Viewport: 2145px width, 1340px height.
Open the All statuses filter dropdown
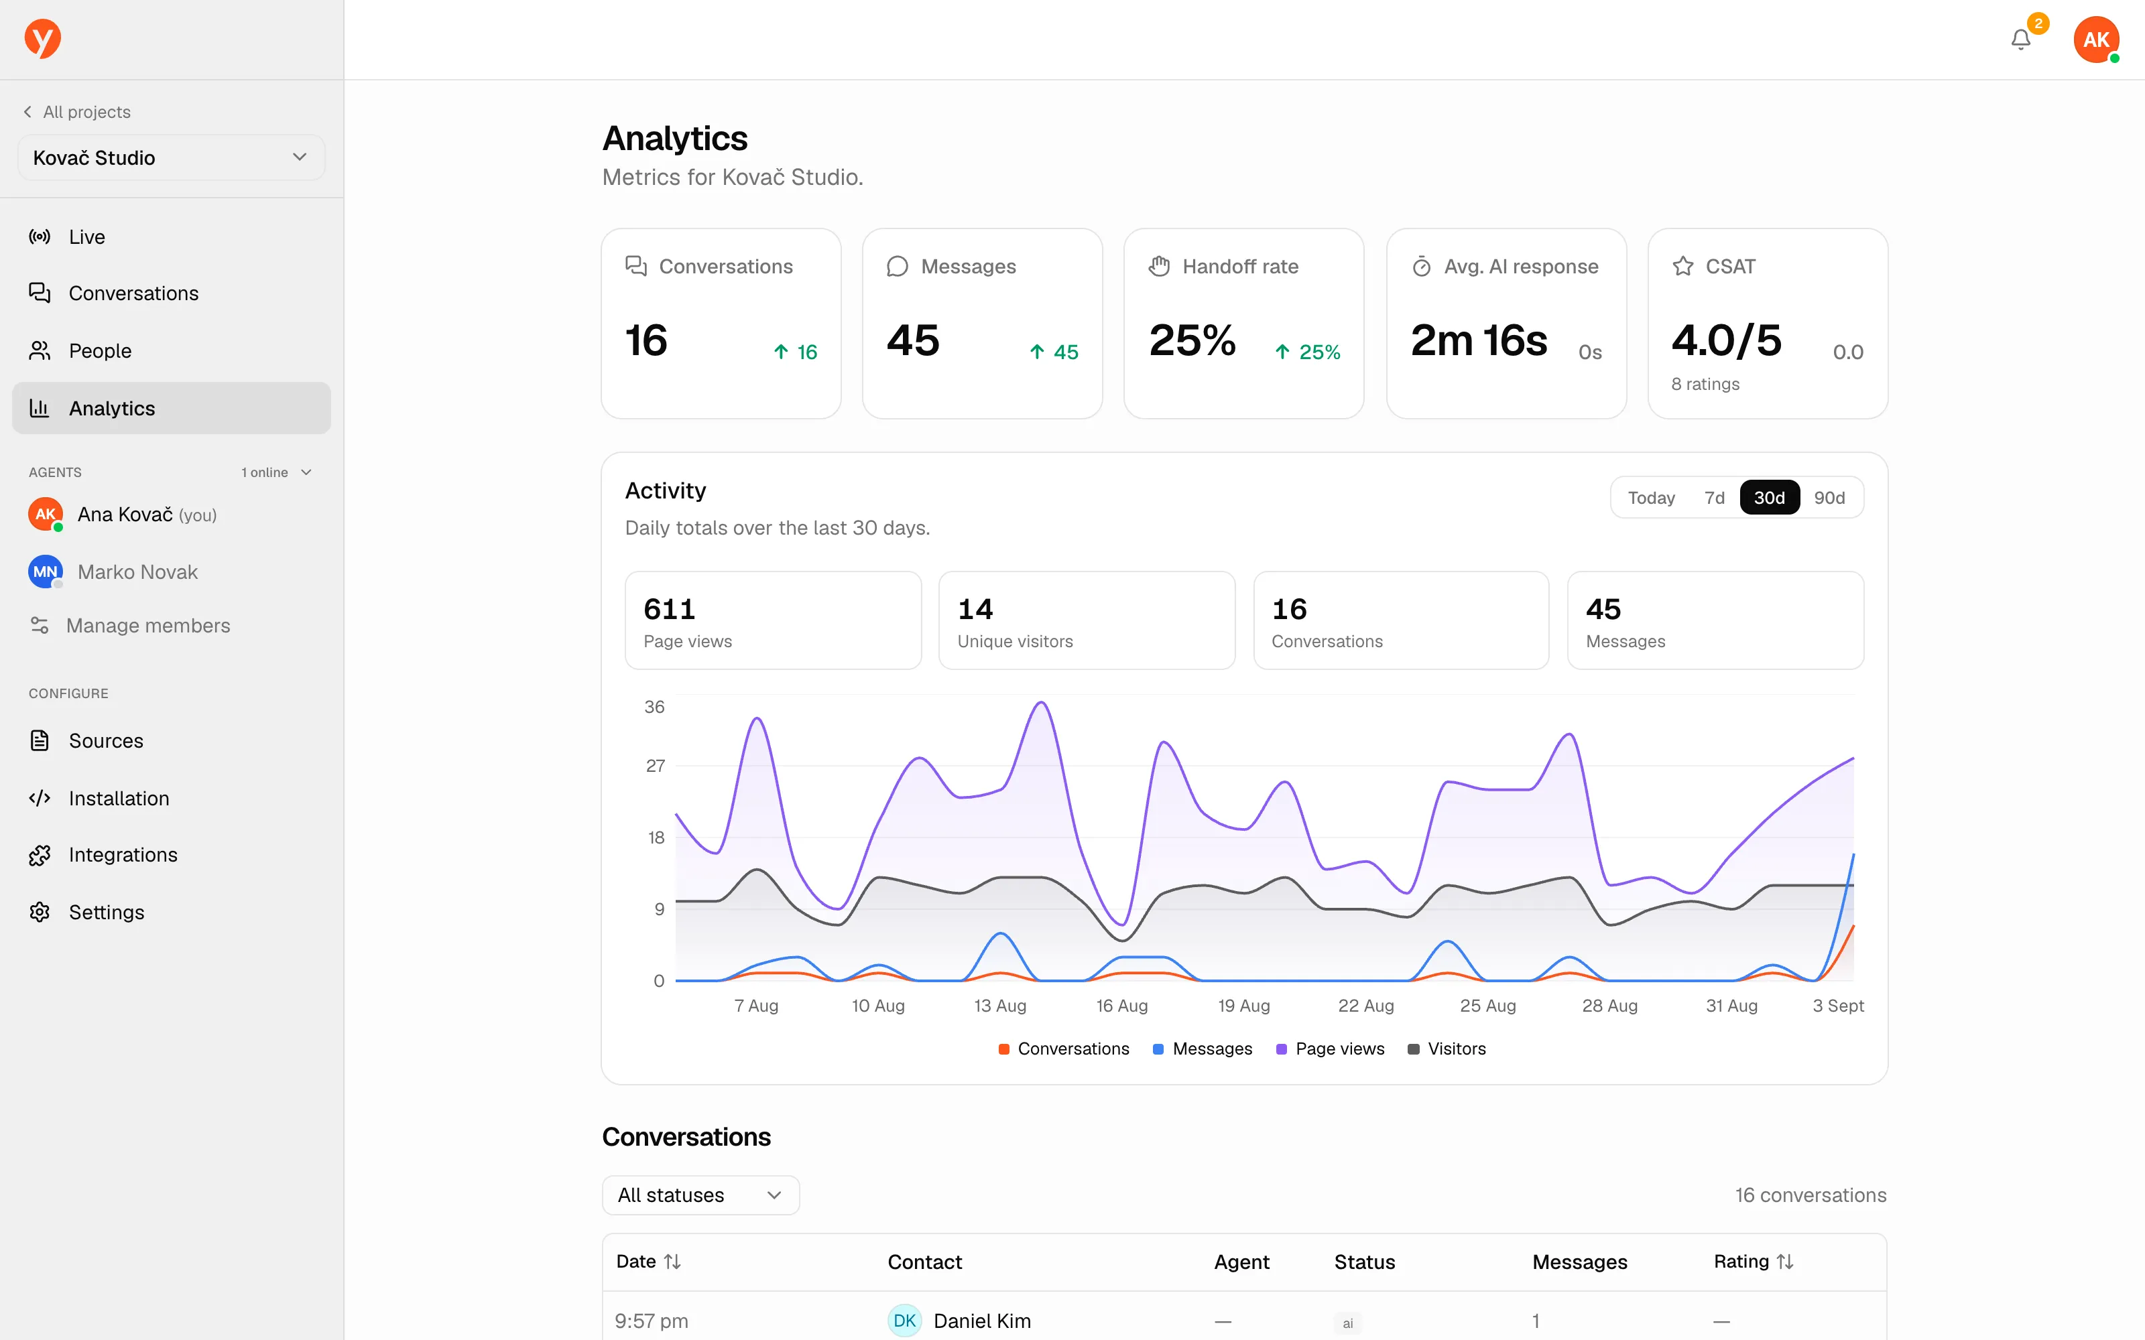[701, 1195]
